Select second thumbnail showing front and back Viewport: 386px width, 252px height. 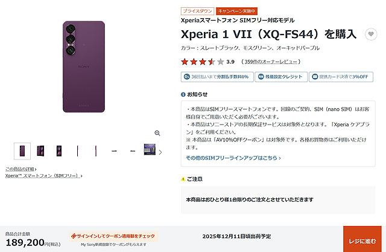[x=40, y=151]
